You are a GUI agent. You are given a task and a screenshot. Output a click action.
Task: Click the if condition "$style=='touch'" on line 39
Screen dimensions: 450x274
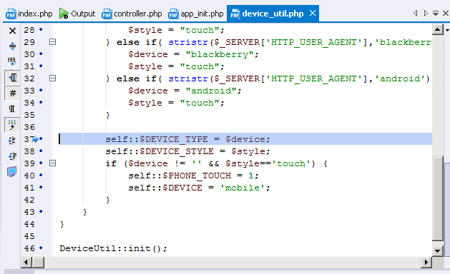click(x=268, y=163)
